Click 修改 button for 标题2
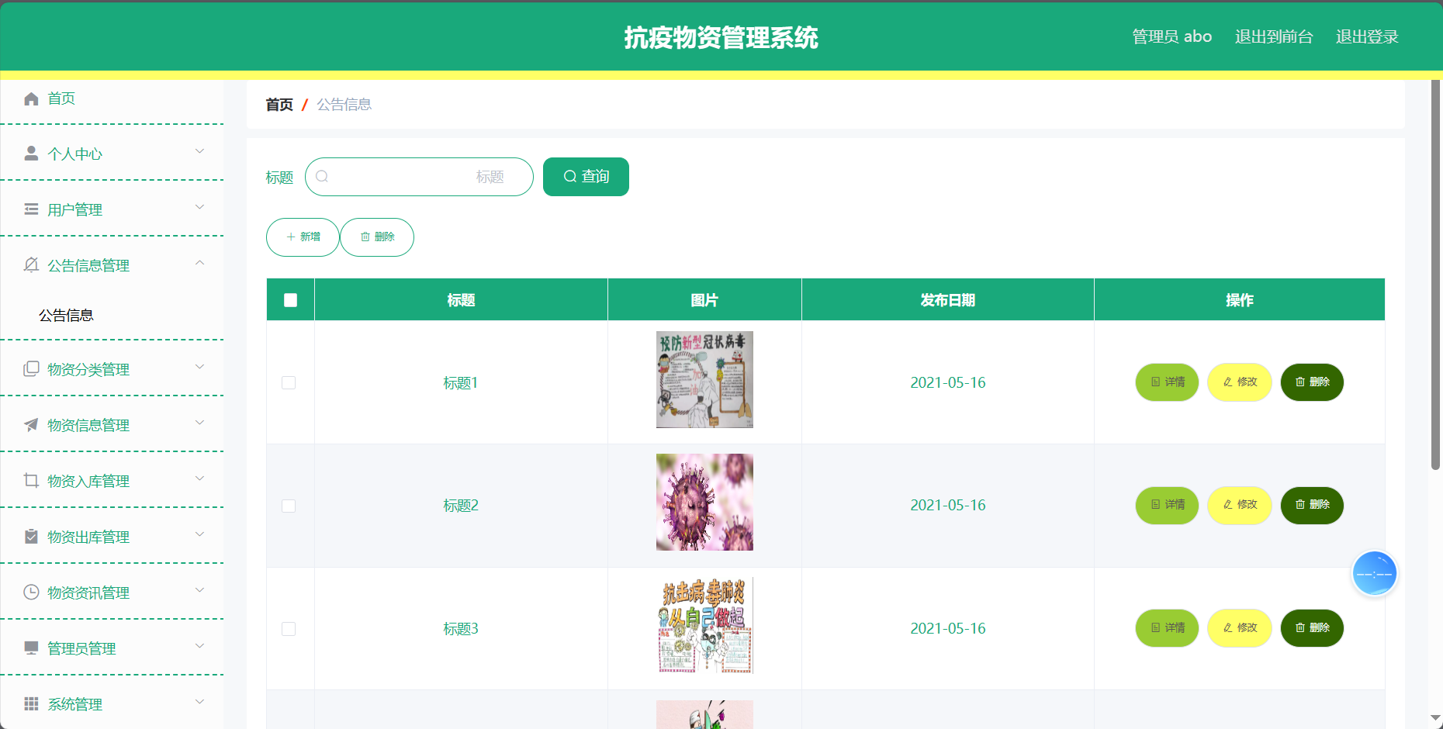 click(1240, 506)
